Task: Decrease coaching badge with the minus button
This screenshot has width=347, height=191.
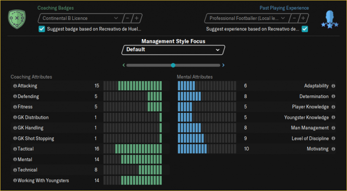Action: coord(127,18)
